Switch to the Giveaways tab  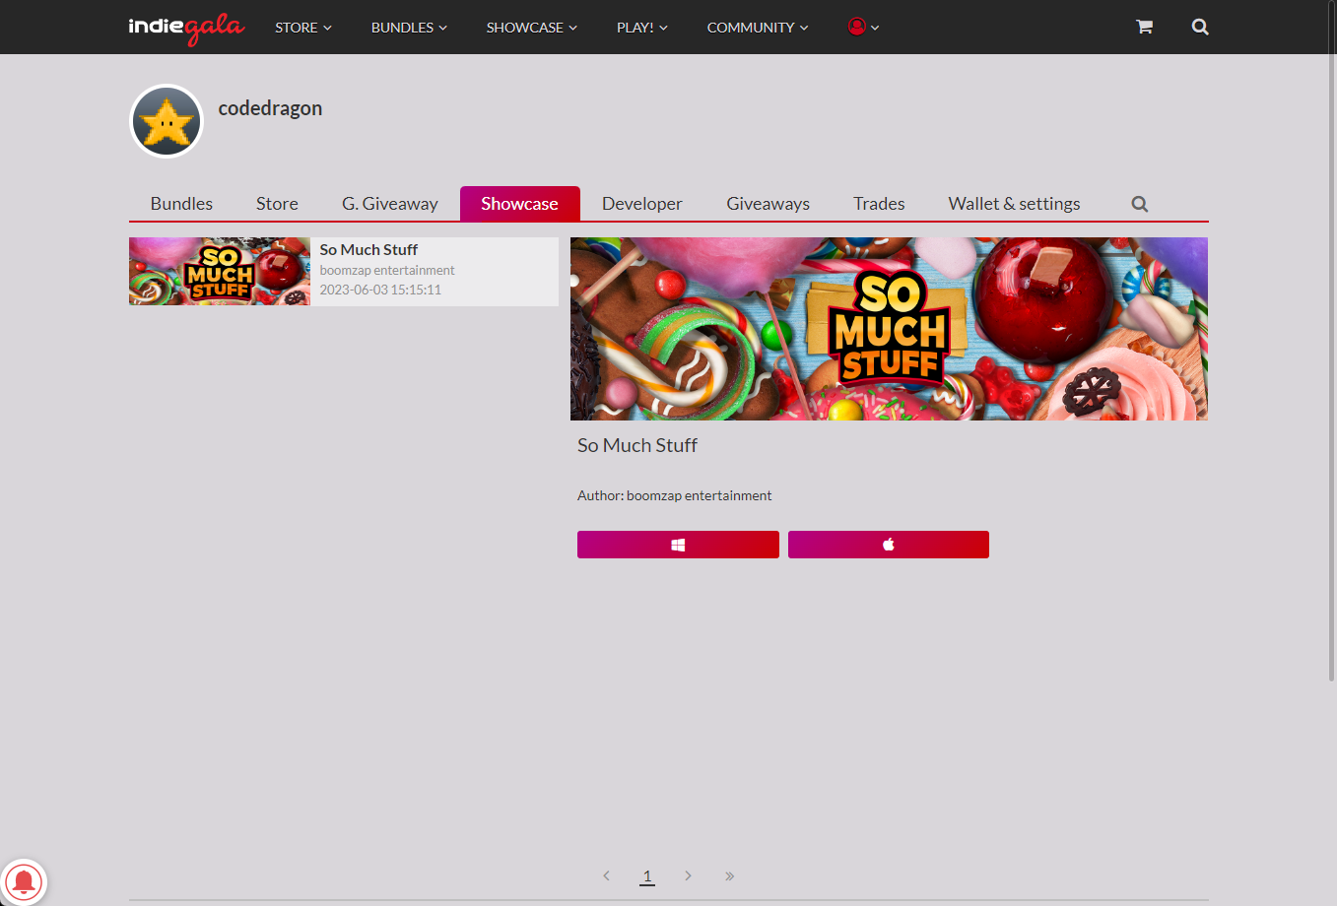(769, 204)
